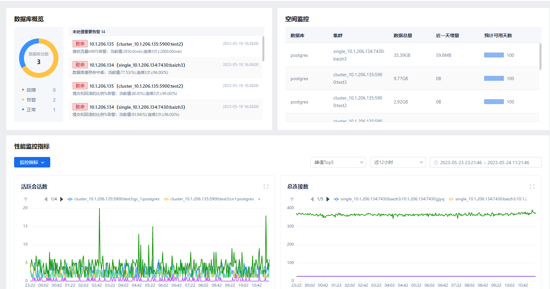Click cluster cell cluster_10.1.206.135:5900:test3

[358, 78]
